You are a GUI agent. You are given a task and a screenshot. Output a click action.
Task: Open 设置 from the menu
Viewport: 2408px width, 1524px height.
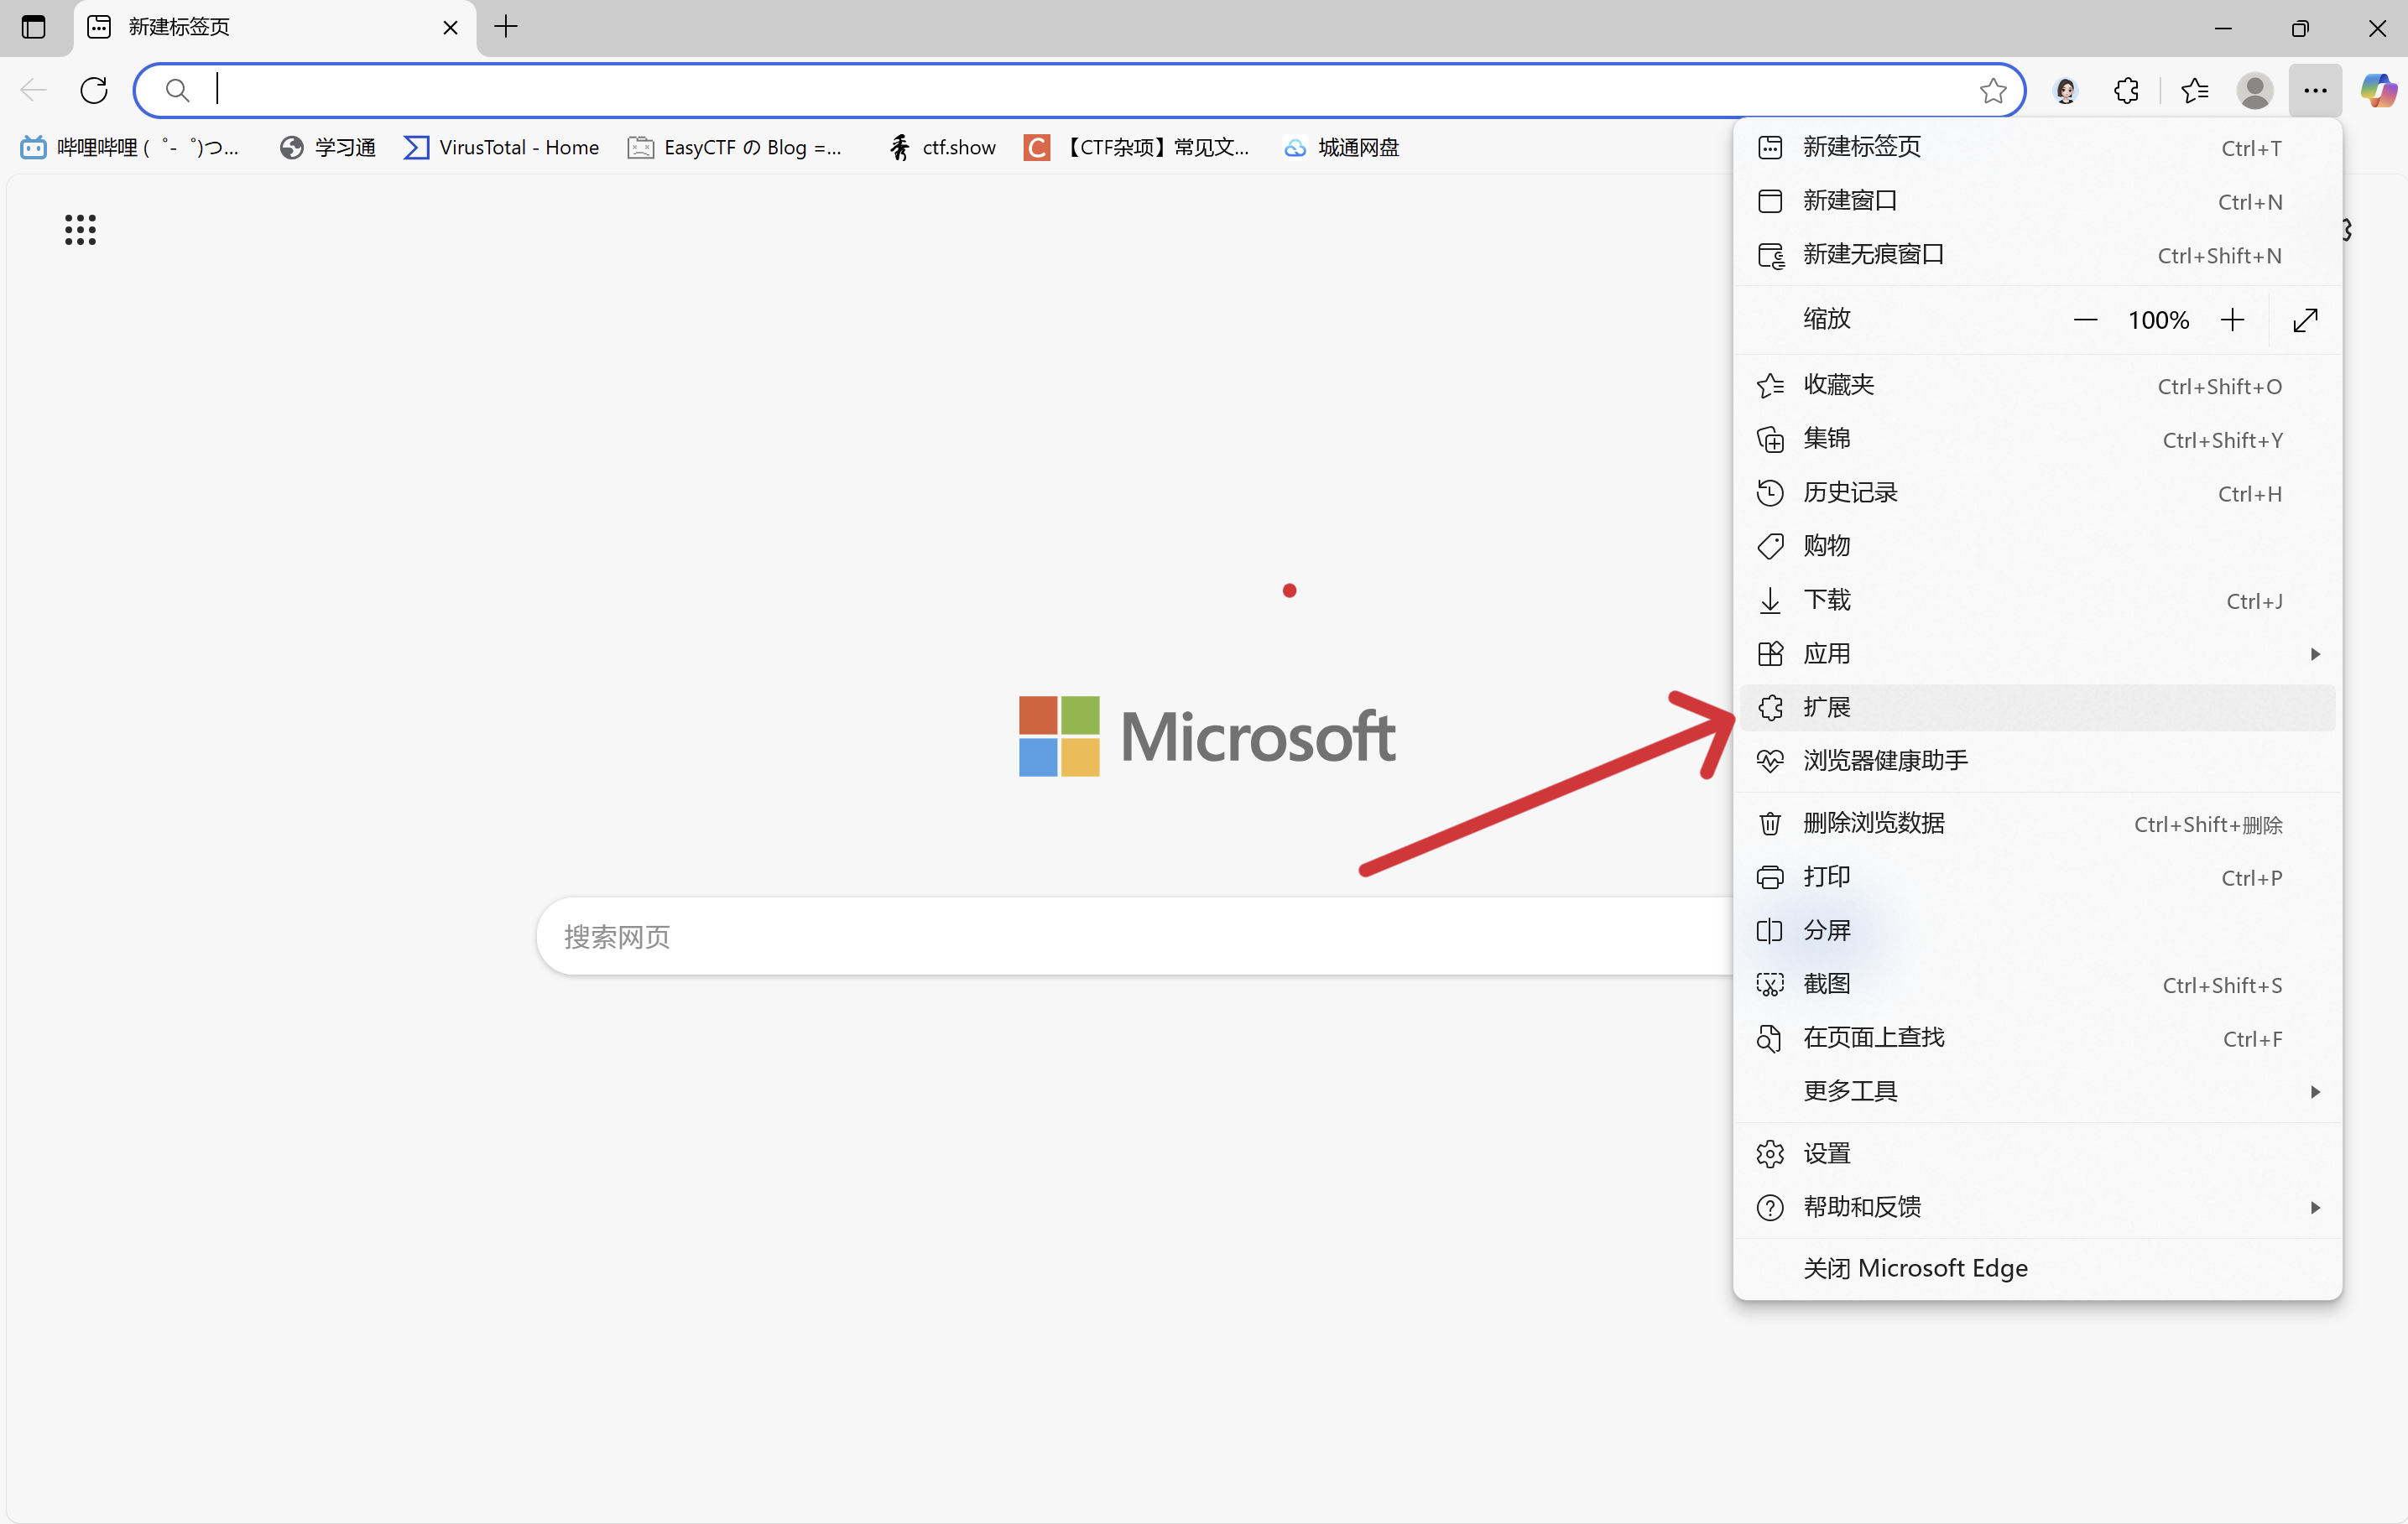point(1827,1153)
